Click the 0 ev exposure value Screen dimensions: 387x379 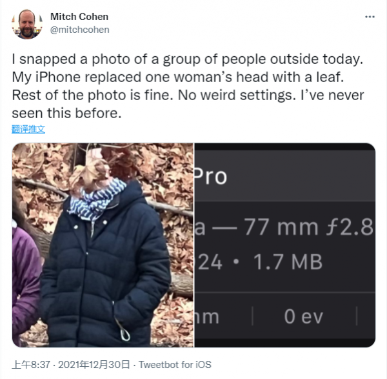tap(303, 316)
